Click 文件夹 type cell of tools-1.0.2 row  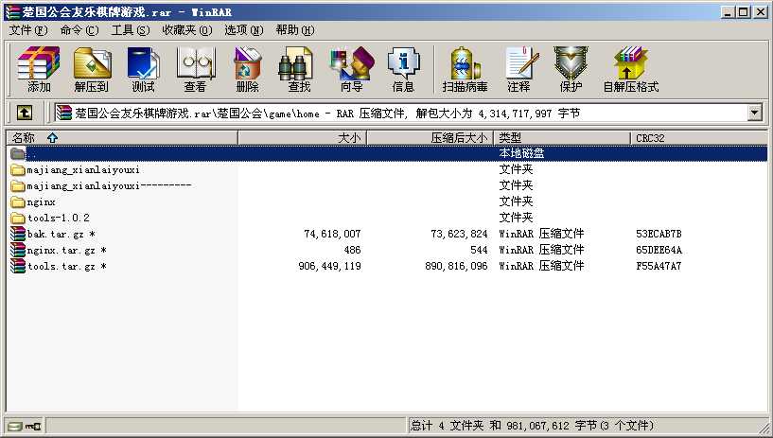tap(516, 218)
